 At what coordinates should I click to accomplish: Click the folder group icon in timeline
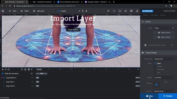pyautogui.click(x=9, y=70)
